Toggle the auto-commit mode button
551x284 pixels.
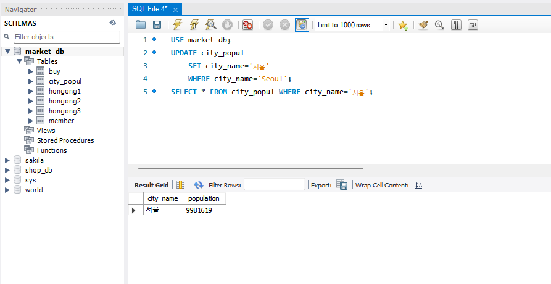(302, 25)
